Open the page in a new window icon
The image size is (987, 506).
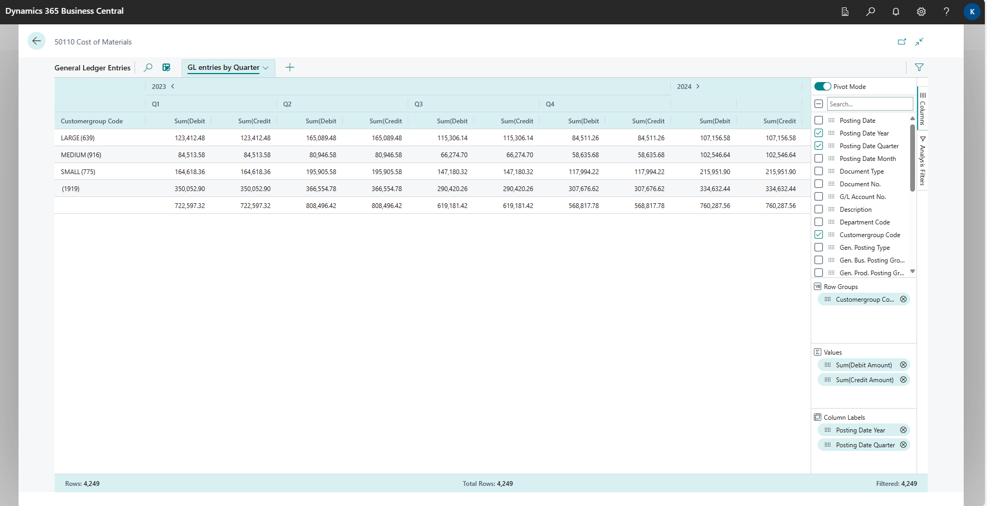pyautogui.click(x=902, y=42)
